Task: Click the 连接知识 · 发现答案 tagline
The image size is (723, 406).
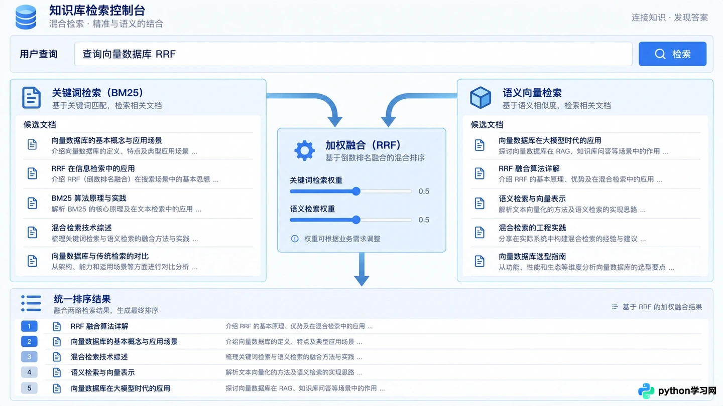Action: click(670, 18)
